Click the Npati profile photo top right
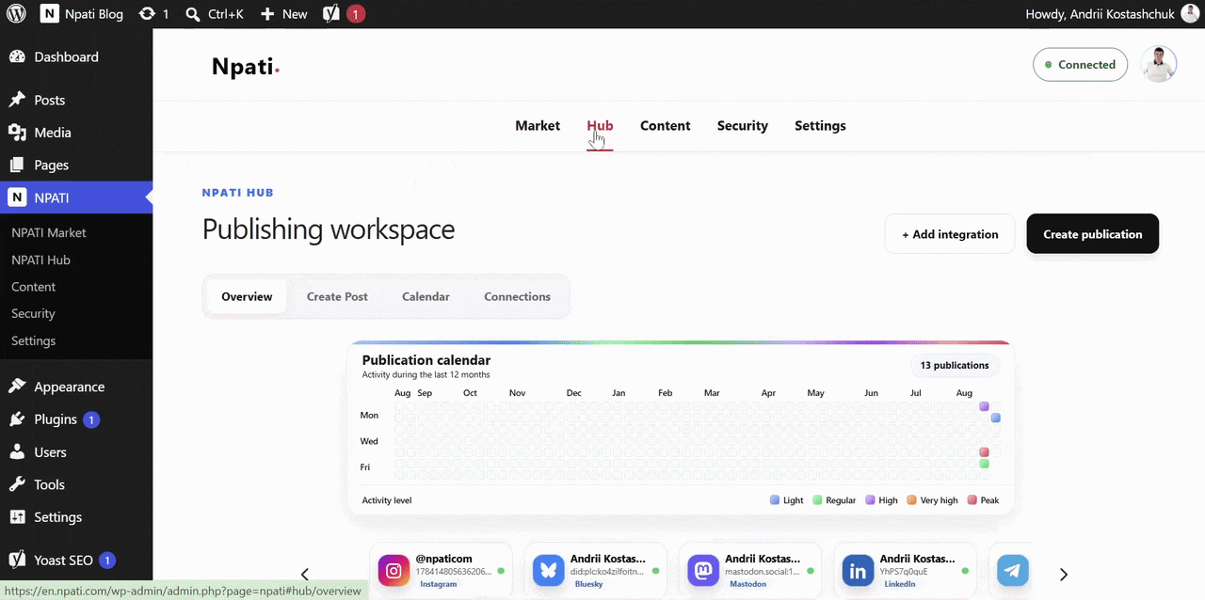1205x600 pixels. pos(1159,65)
